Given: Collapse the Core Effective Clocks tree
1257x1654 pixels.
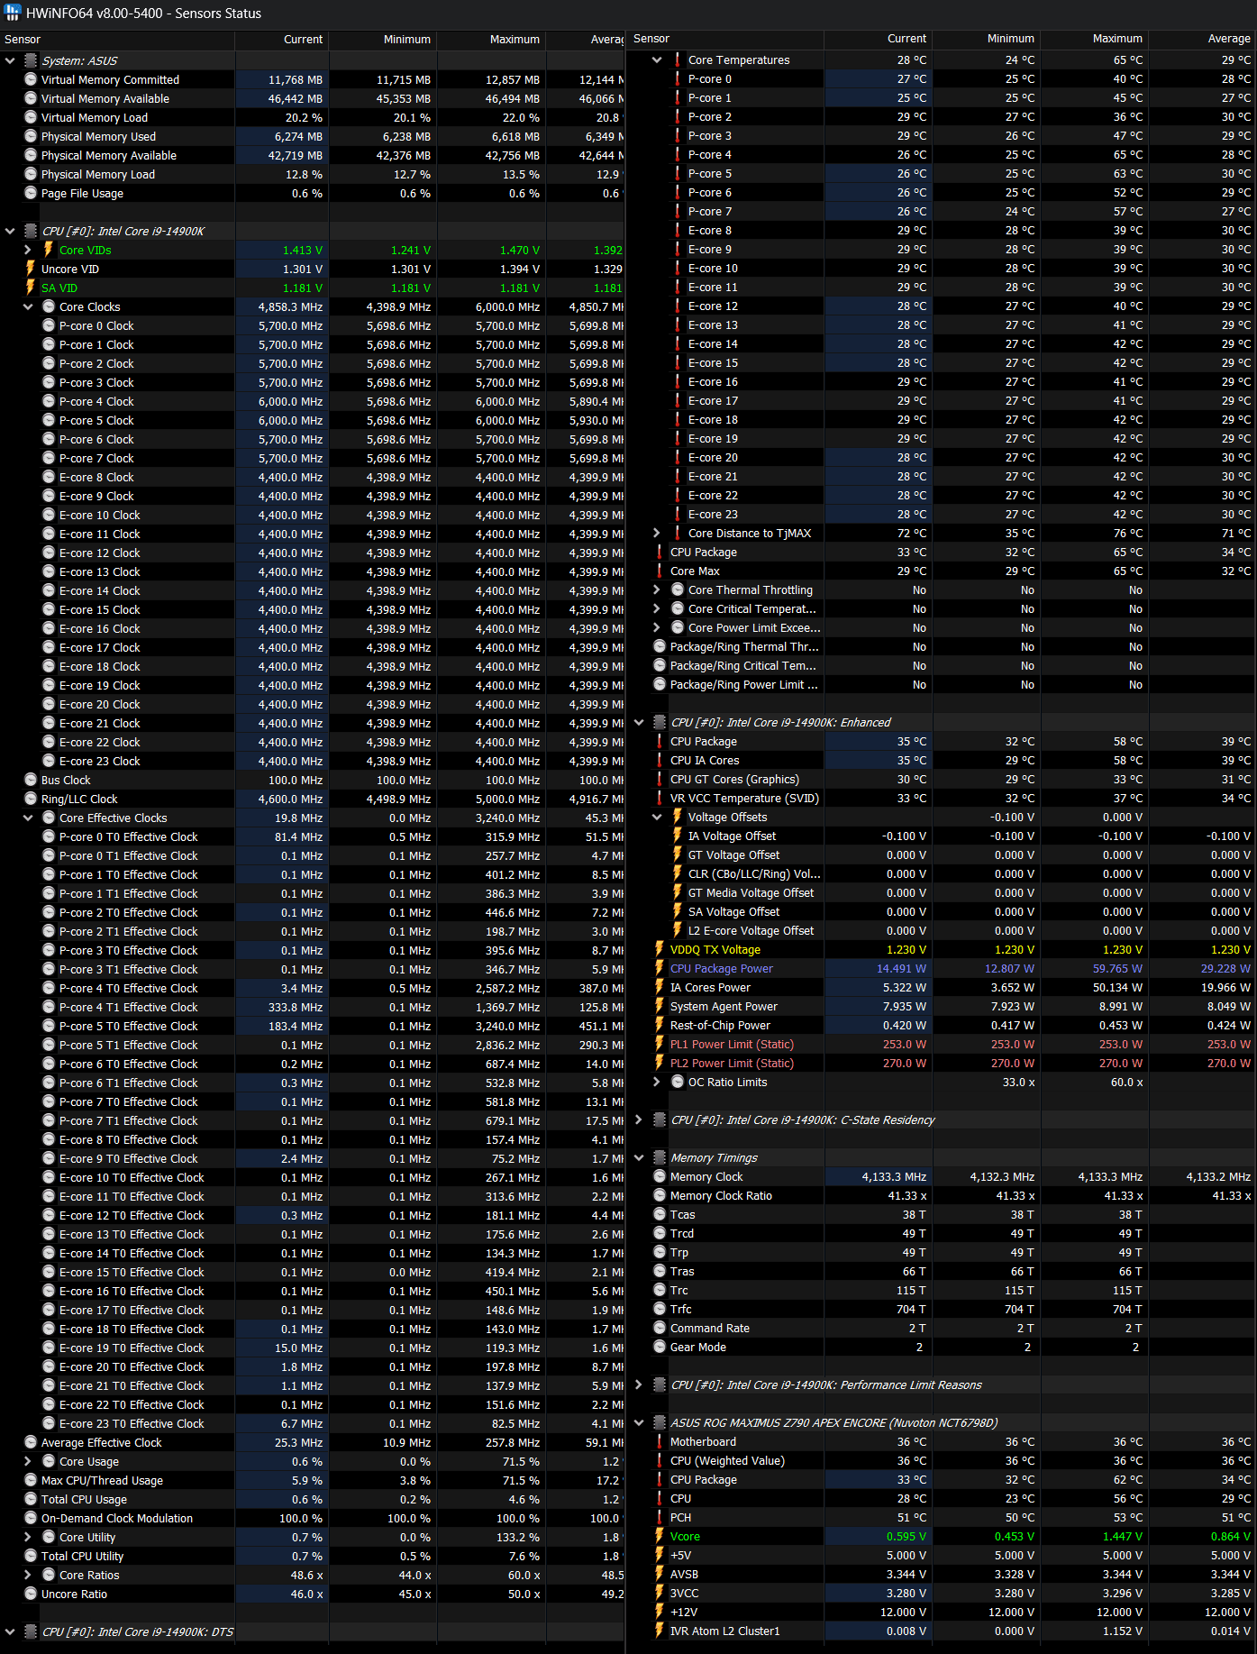Looking at the screenshot, I should pyautogui.click(x=28, y=818).
